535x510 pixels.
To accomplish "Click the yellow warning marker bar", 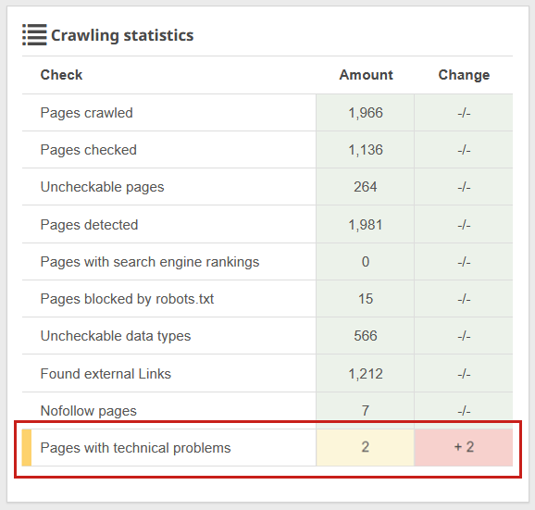I will click(x=27, y=448).
